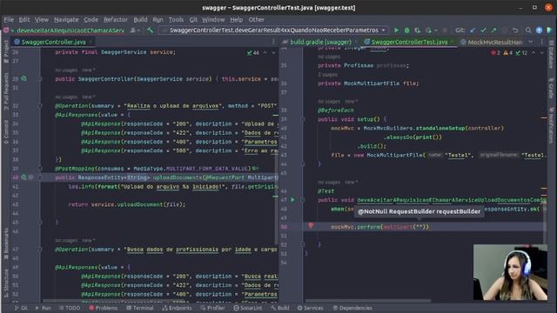Open the Dependencies tool window
This screenshot has width=557, height=313.
(352, 308)
